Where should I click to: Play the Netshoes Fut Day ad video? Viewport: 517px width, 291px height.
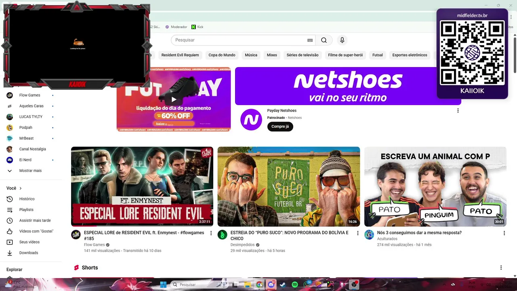[x=174, y=99]
